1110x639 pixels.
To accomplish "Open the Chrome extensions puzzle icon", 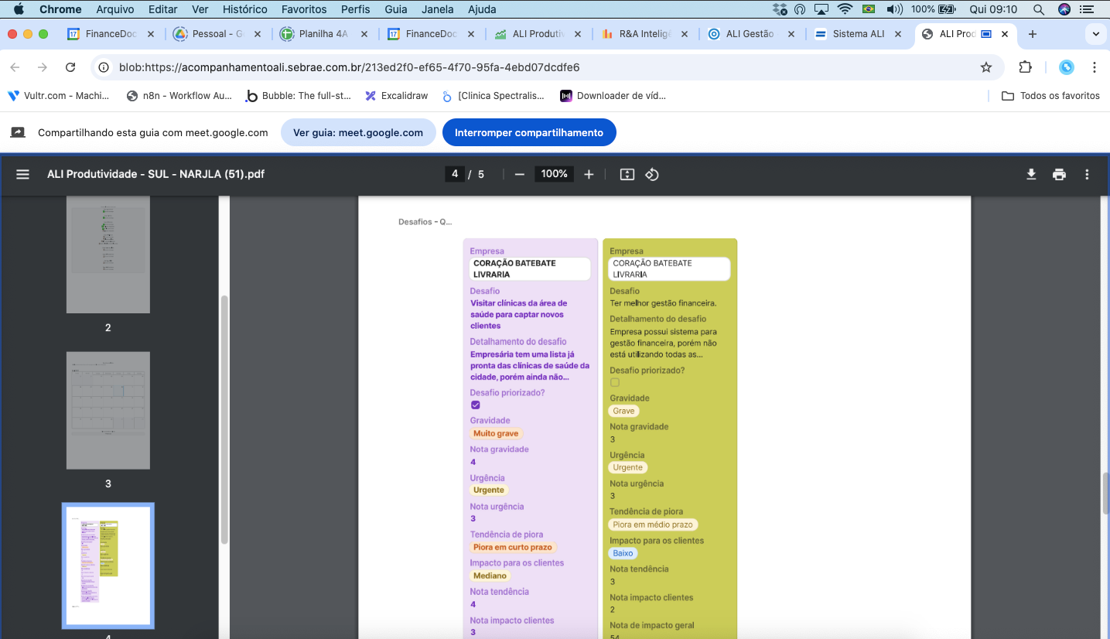I will (1025, 67).
